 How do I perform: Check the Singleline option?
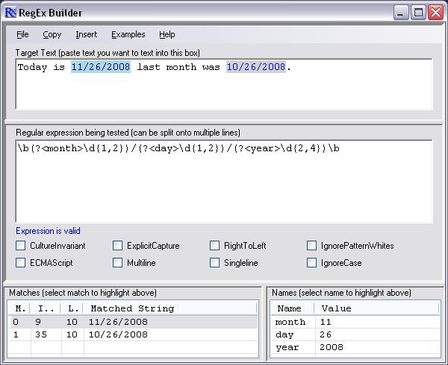215,263
